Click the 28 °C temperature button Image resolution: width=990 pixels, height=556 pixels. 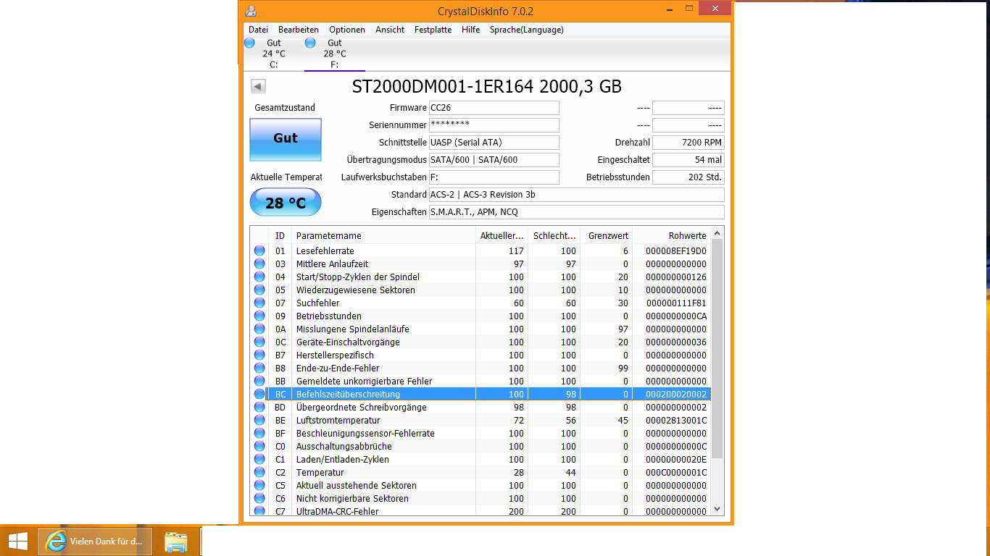coord(286,203)
